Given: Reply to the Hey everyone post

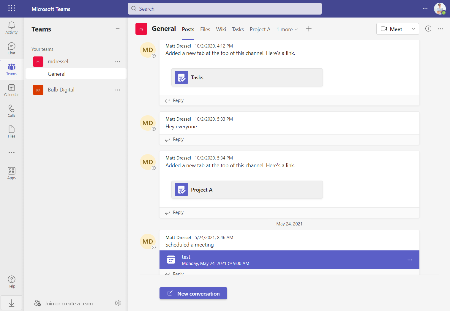Looking at the screenshot, I should click(174, 139).
